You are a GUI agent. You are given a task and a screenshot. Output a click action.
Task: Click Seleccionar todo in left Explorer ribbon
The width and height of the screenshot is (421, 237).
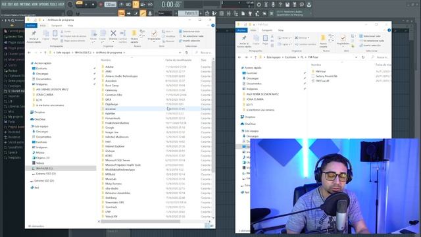tap(189, 32)
